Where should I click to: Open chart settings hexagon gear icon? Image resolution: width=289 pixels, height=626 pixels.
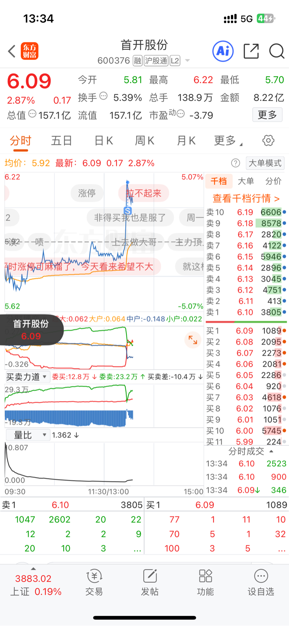pyautogui.click(x=268, y=140)
